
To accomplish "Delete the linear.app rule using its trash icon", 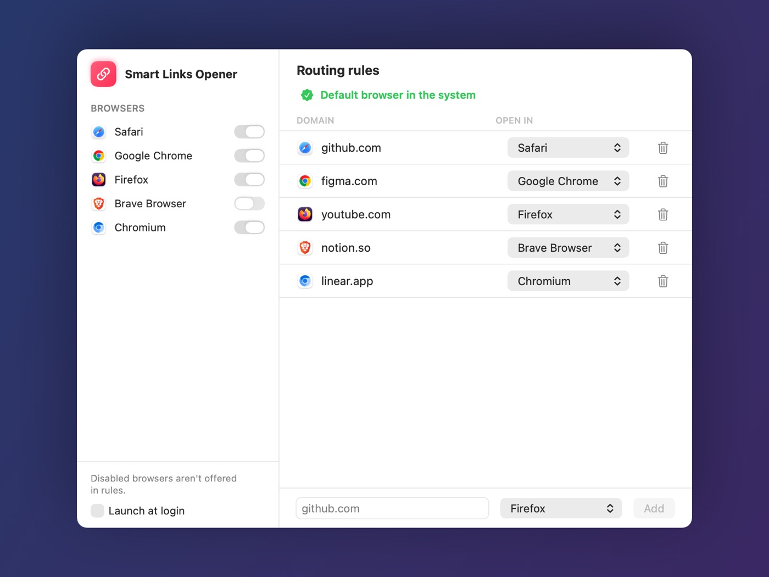I will (x=663, y=281).
